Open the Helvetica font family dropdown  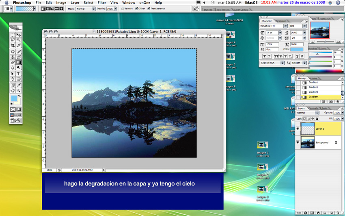coord(285,26)
